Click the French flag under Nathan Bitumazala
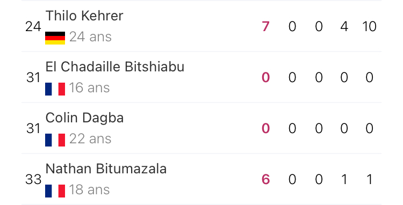The height and width of the screenshot is (205, 403). [x=55, y=191]
